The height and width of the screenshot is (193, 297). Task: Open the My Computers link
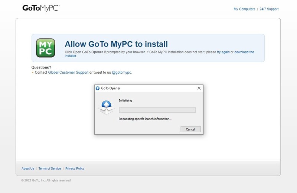[244, 9]
